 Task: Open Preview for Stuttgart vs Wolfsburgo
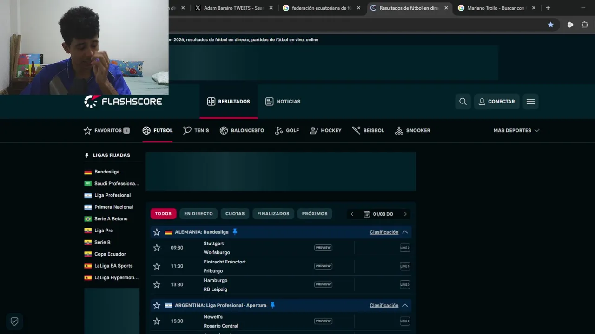click(323, 248)
